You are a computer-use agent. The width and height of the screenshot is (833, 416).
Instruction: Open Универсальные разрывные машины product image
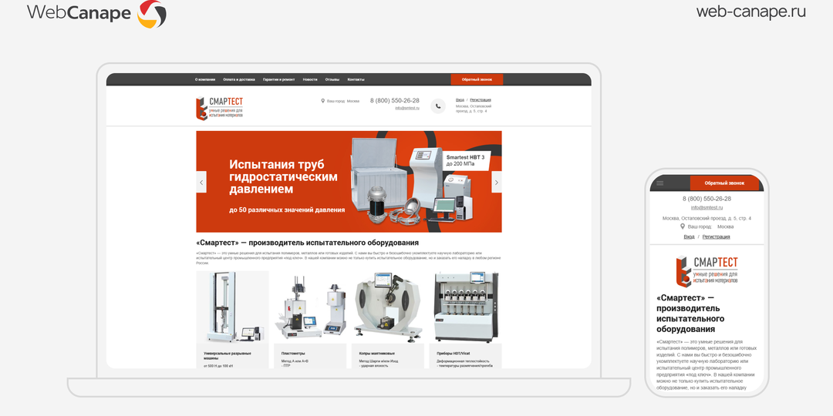click(x=232, y=307)
